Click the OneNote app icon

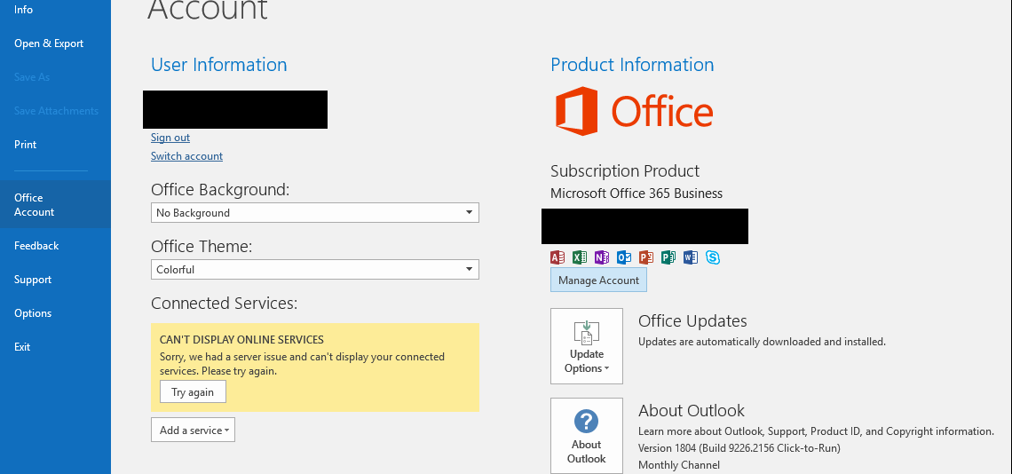click(x=602, y=257)
